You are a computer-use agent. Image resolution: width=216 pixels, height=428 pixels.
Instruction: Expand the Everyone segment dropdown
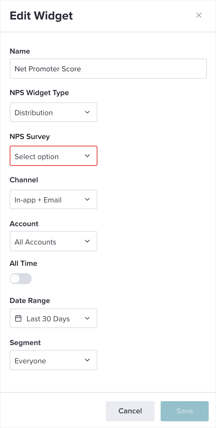tap(54, 360)
